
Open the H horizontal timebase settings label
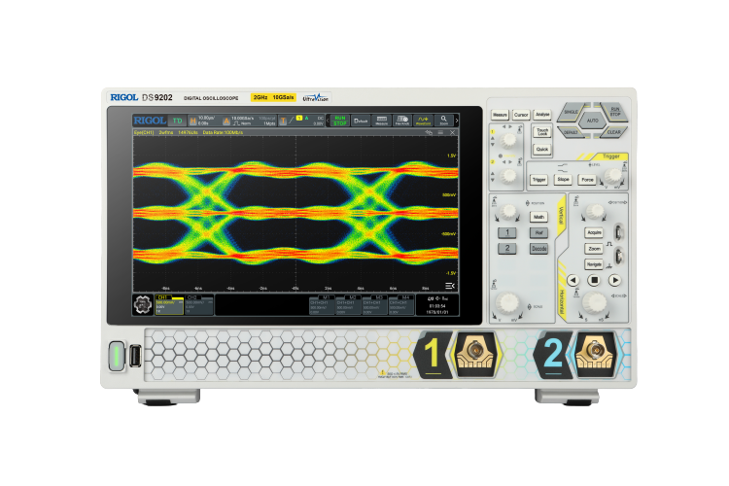point(193,121)
